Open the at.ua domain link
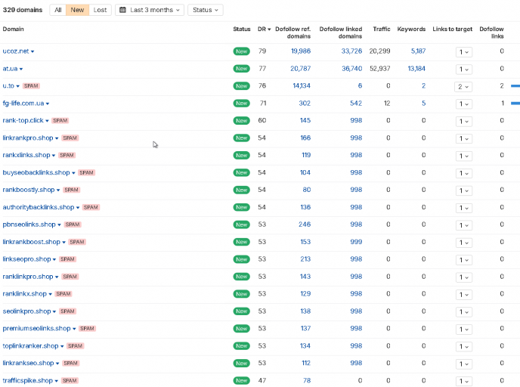 (x=10, y=69)
